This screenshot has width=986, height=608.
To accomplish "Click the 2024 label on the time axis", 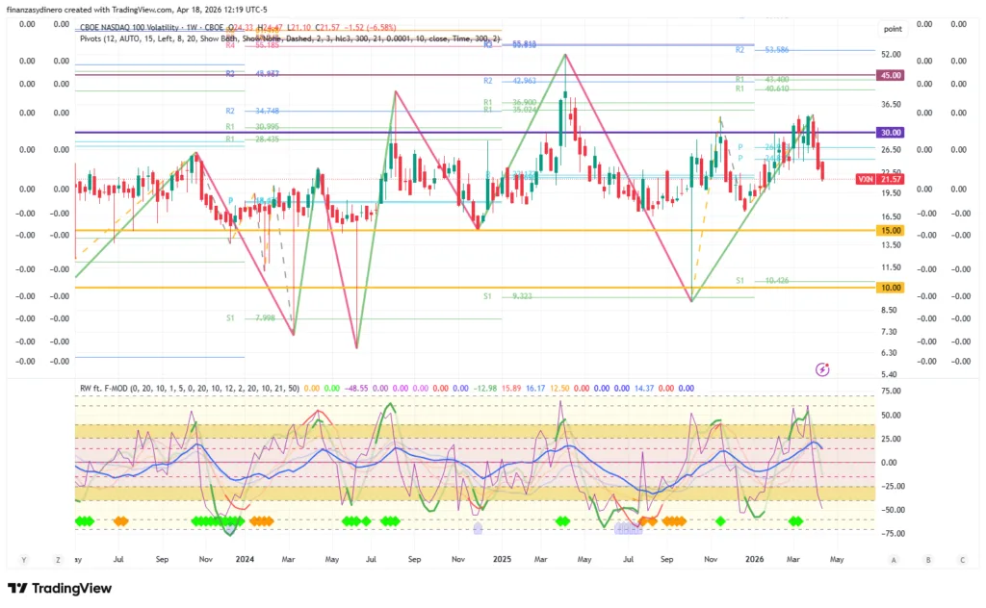I will tap(245, 559).
